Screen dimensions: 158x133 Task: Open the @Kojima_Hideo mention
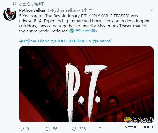click(x=34, y=41)
